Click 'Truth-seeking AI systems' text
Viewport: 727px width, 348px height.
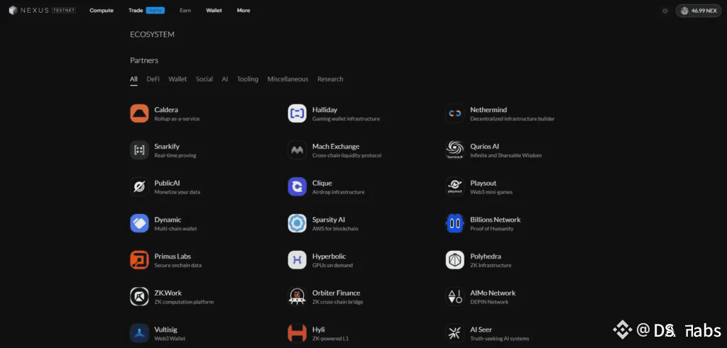point(499,339)
